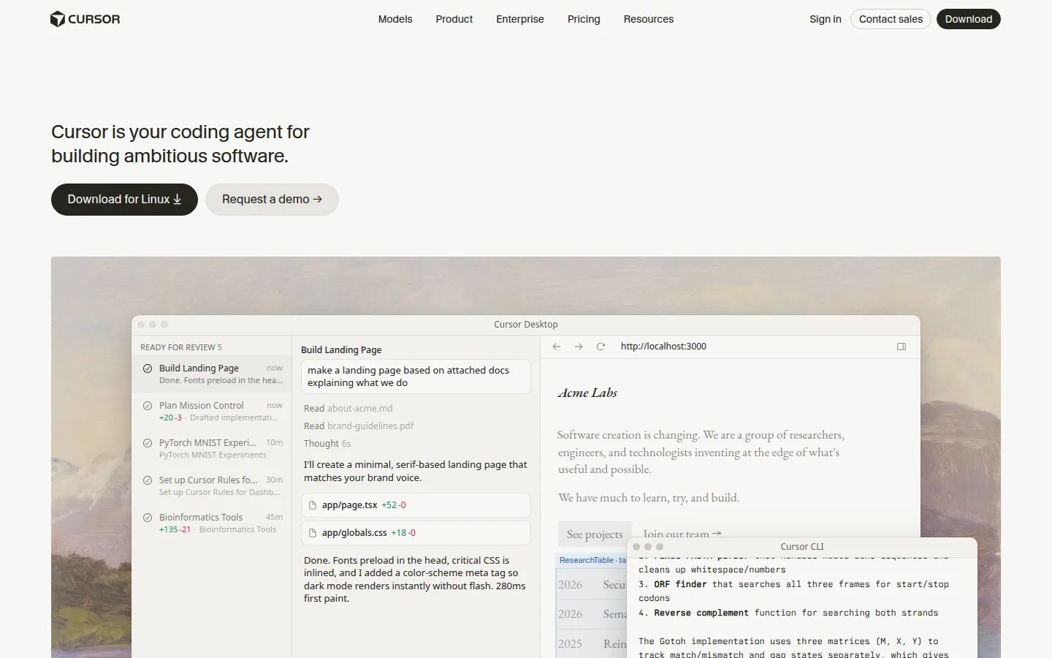Screen dimensions: 1052x658
Task: Click the 'We have much to learn' sentence
Action: pyautogui.click(x=649, y=498)
